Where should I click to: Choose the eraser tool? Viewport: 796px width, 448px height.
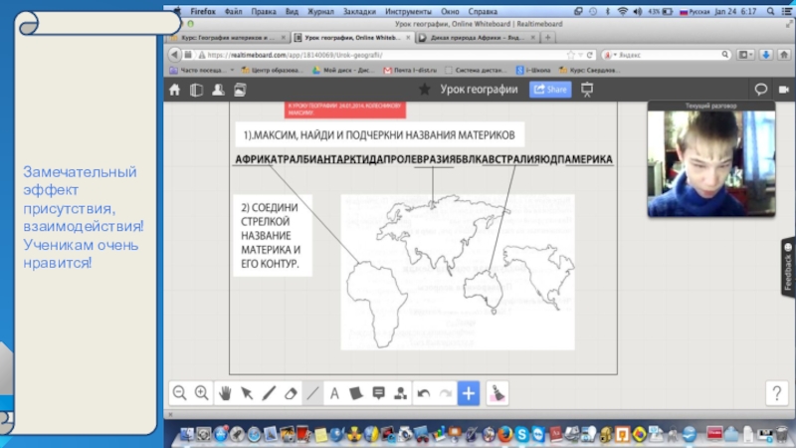click(291, 393)
